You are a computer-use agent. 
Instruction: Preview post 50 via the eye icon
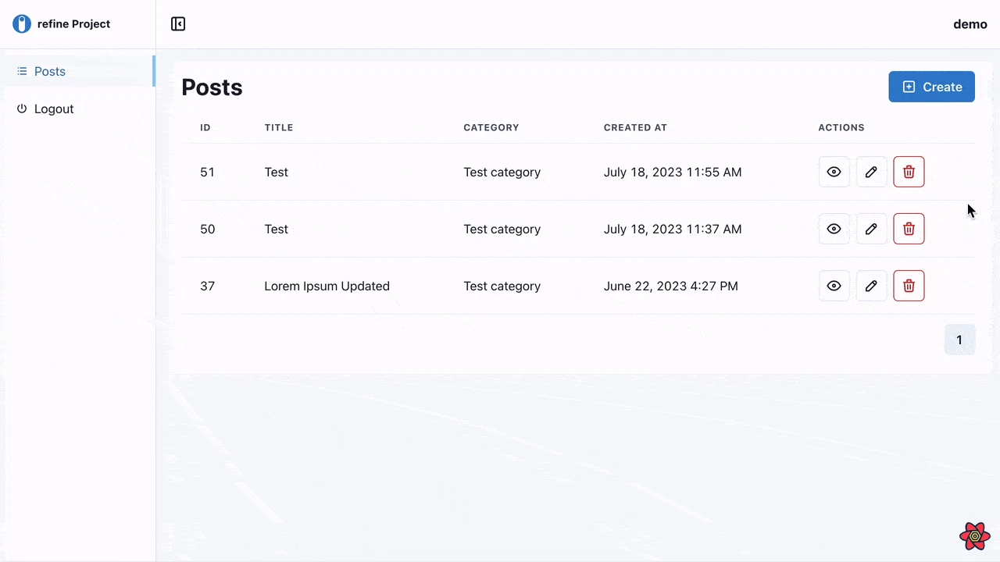pyautogui.click(x=834, y=229)
